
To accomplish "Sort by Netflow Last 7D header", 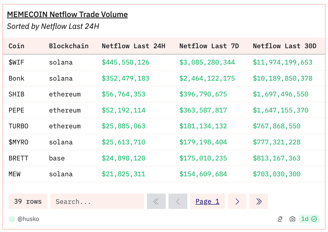I will point(209,46).
